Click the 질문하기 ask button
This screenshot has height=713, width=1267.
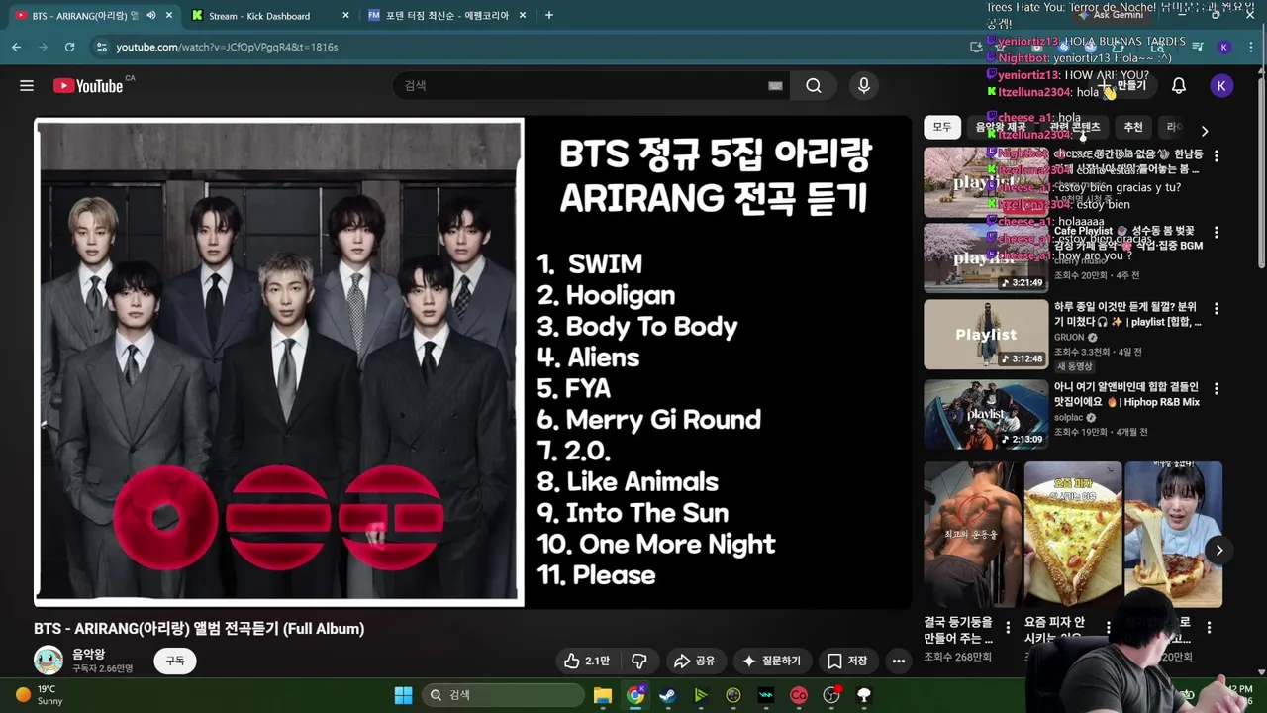(x=771, y=661)
